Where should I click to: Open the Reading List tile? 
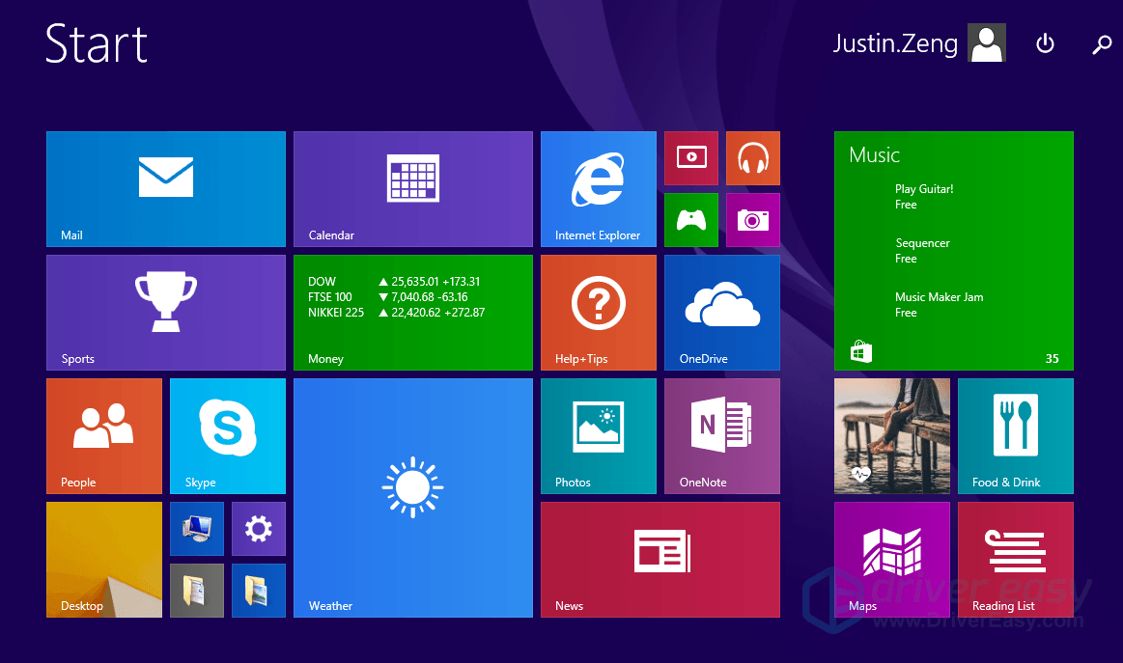pyautogui.click(x=1016, y=560)
